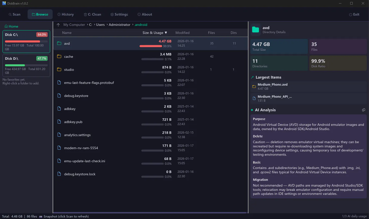Click the Exit button
Image resolution: width=369 pixels, height=219 pixels.
[x=354, y=14]
